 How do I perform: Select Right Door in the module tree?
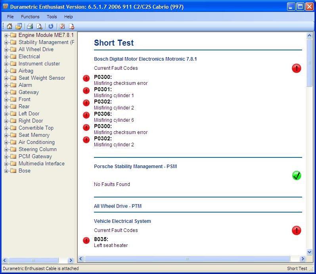click(31, 121)
